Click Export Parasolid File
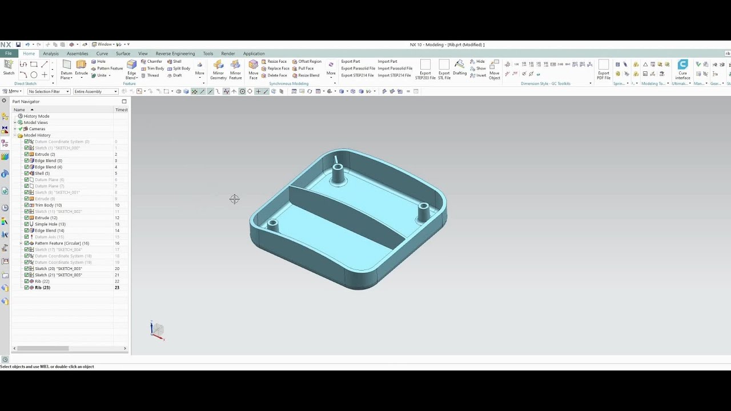 (358, 68)
